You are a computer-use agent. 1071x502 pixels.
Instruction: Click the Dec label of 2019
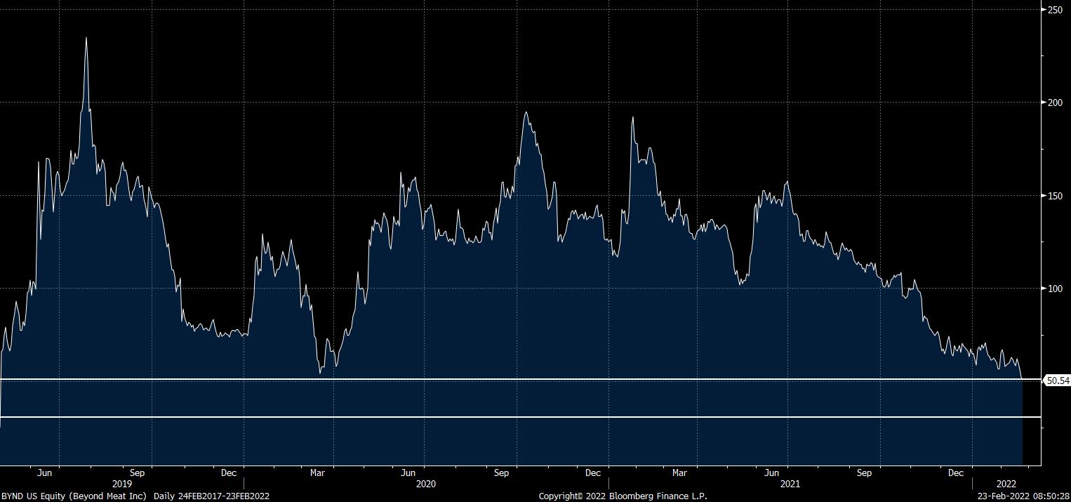point(229,473)
